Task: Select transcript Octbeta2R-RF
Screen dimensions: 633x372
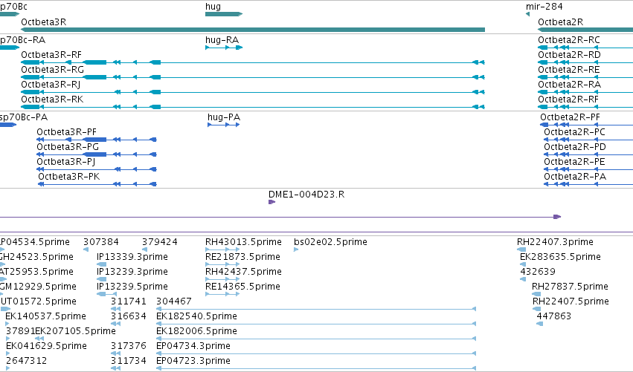Action: tap(568, 99)
